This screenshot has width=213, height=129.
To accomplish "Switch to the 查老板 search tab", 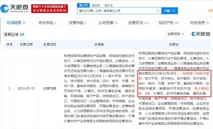I will (x=96, y=5).
